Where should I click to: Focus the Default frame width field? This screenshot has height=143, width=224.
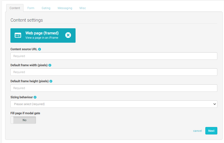[114, 72]
